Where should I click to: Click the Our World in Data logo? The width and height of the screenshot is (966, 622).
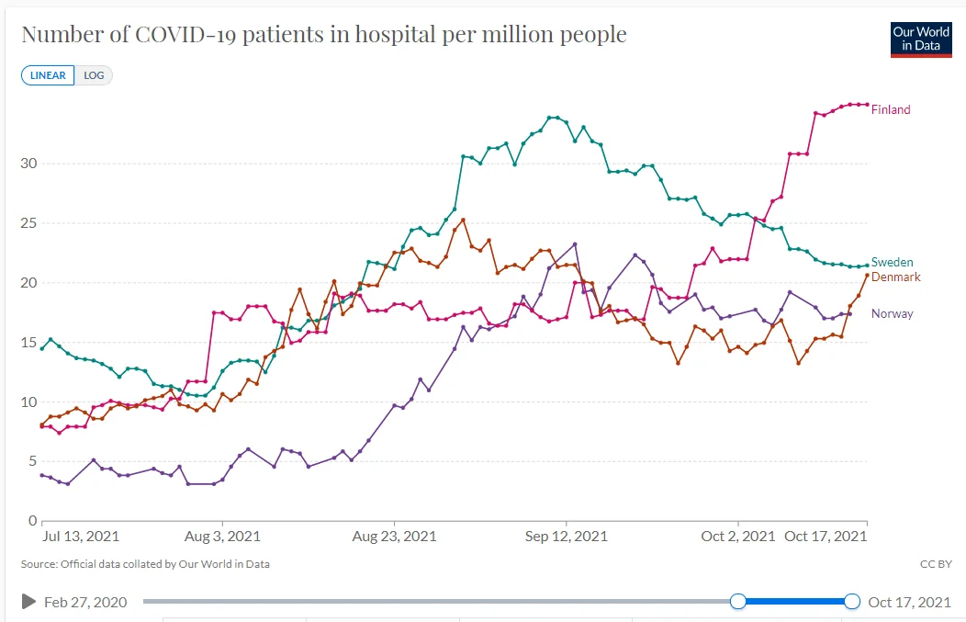point(921,39)
